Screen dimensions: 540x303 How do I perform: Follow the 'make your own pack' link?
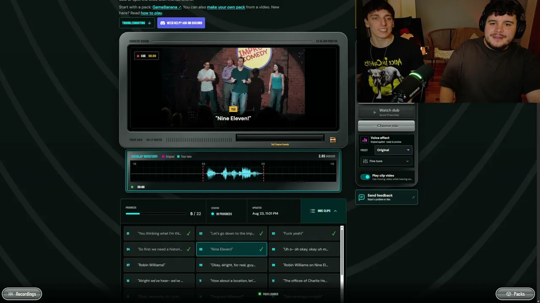(x=226, y=7)
